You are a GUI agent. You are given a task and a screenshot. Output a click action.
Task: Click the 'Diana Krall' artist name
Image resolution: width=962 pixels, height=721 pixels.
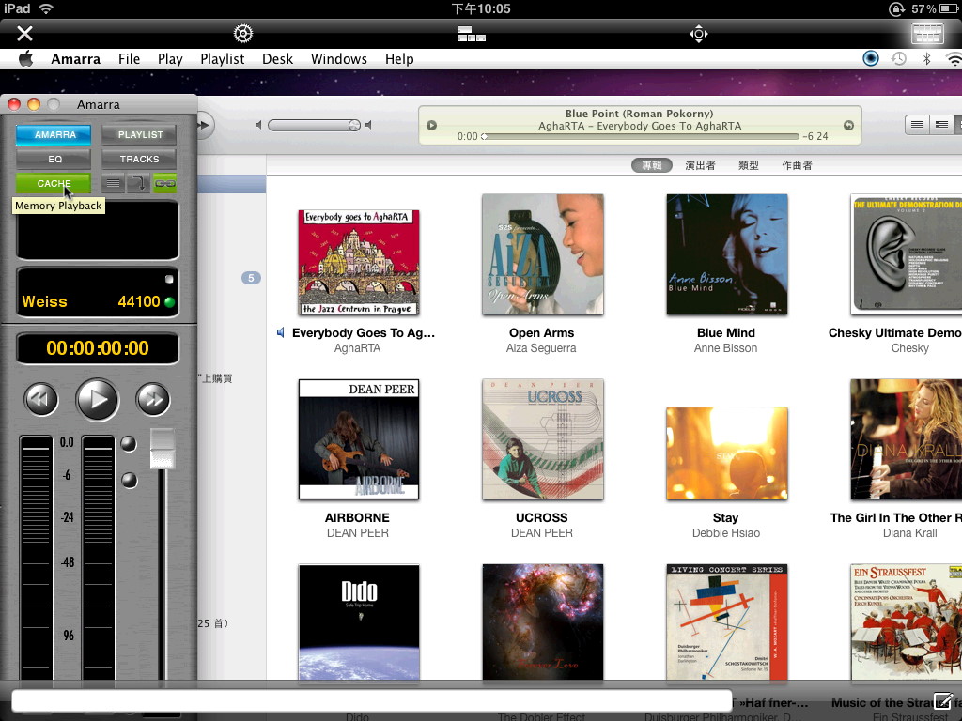[x=909, y=533]
